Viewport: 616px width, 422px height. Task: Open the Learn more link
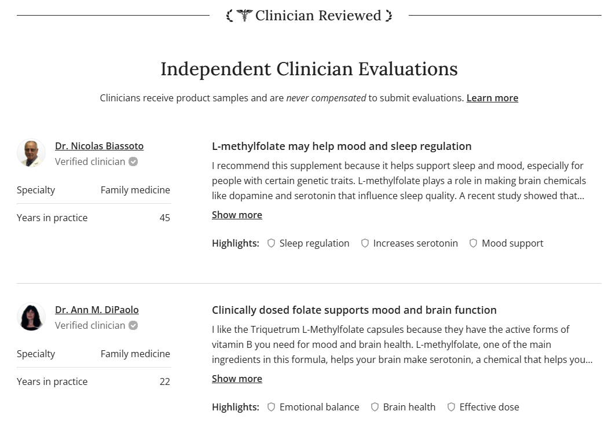click(492, 98)
